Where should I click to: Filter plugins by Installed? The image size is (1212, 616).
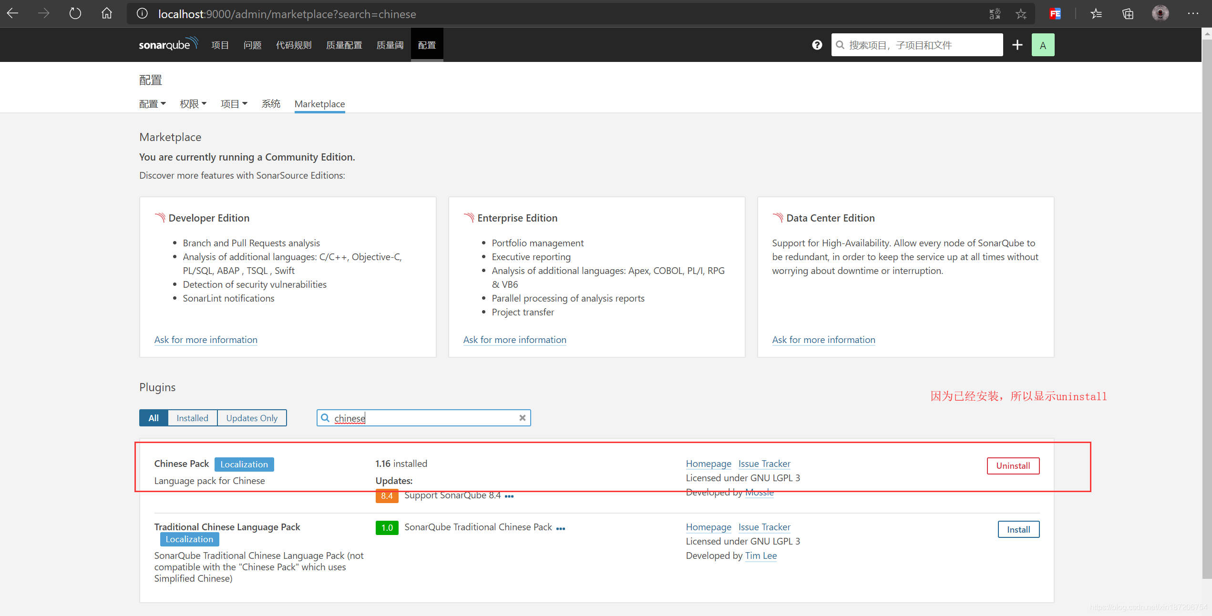tap(192, 418)
